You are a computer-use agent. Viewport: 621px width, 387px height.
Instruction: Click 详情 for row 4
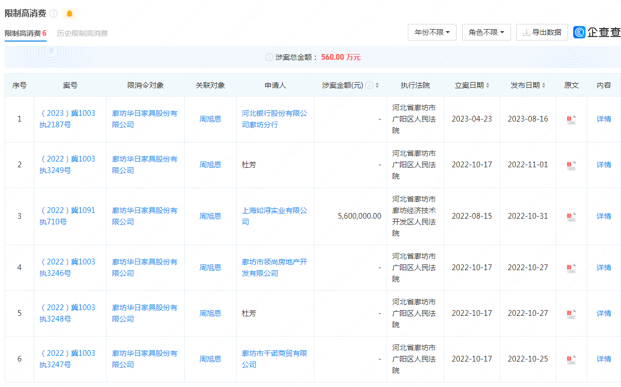[x=603, y=268]
